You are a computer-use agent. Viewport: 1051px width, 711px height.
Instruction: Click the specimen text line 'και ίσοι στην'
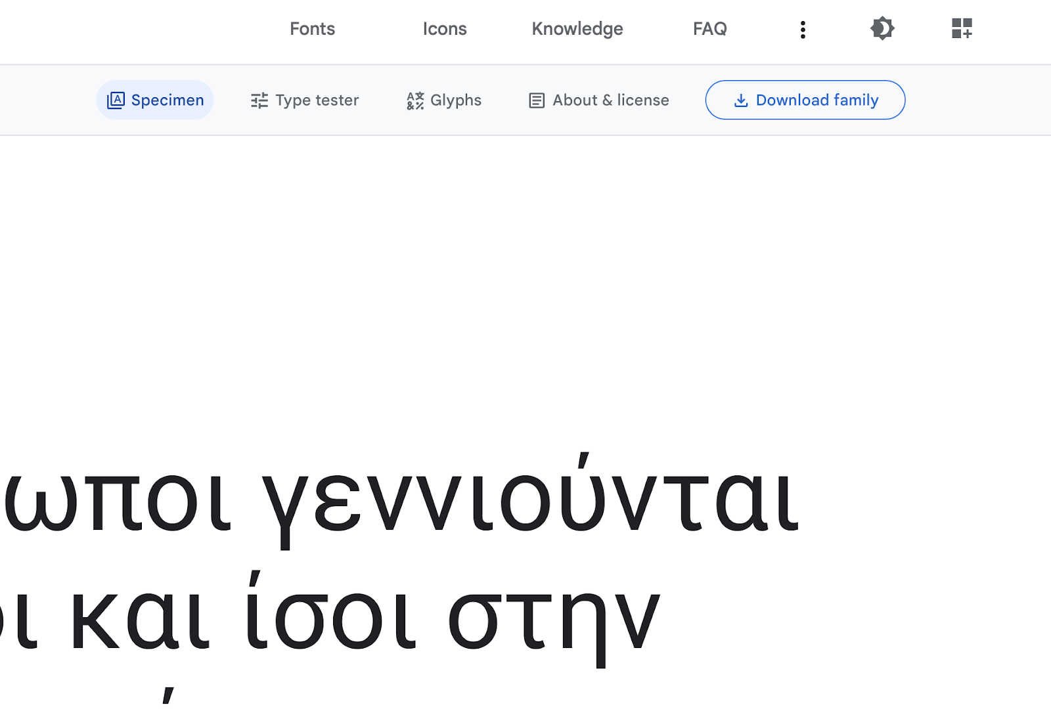pos(330,618)
